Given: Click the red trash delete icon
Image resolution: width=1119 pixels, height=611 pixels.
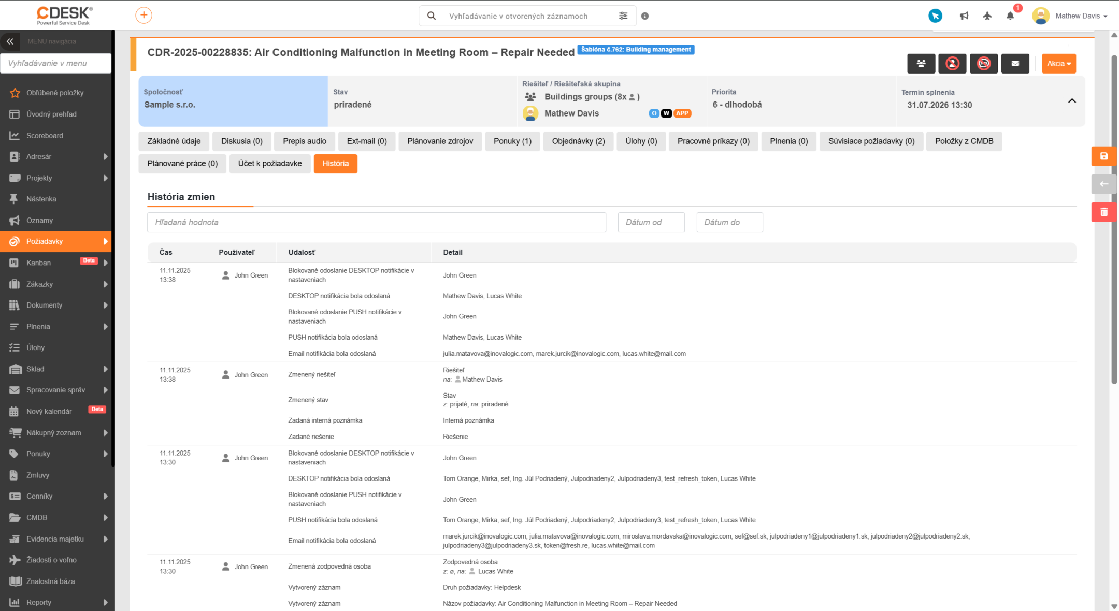Looking at the screenshot, I should tap(1103, 212).
